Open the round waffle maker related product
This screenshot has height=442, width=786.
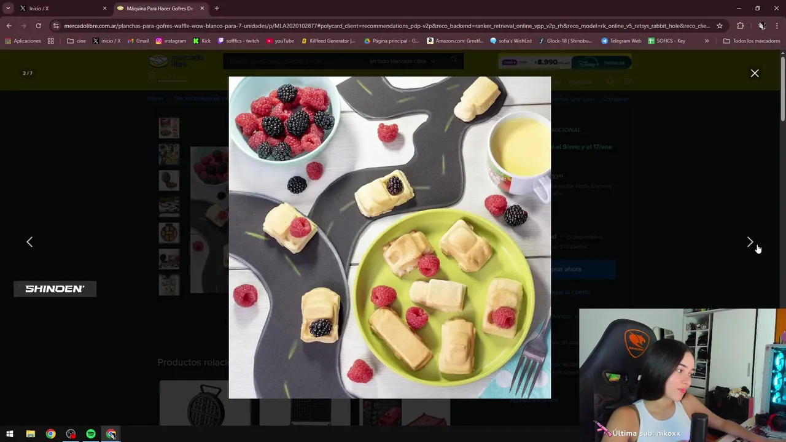pyautogui.click(x=204, y=404)
